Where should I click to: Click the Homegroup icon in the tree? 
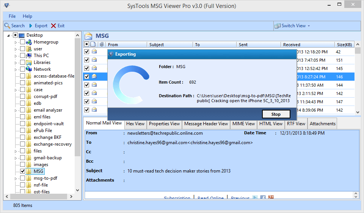(29, 42)
